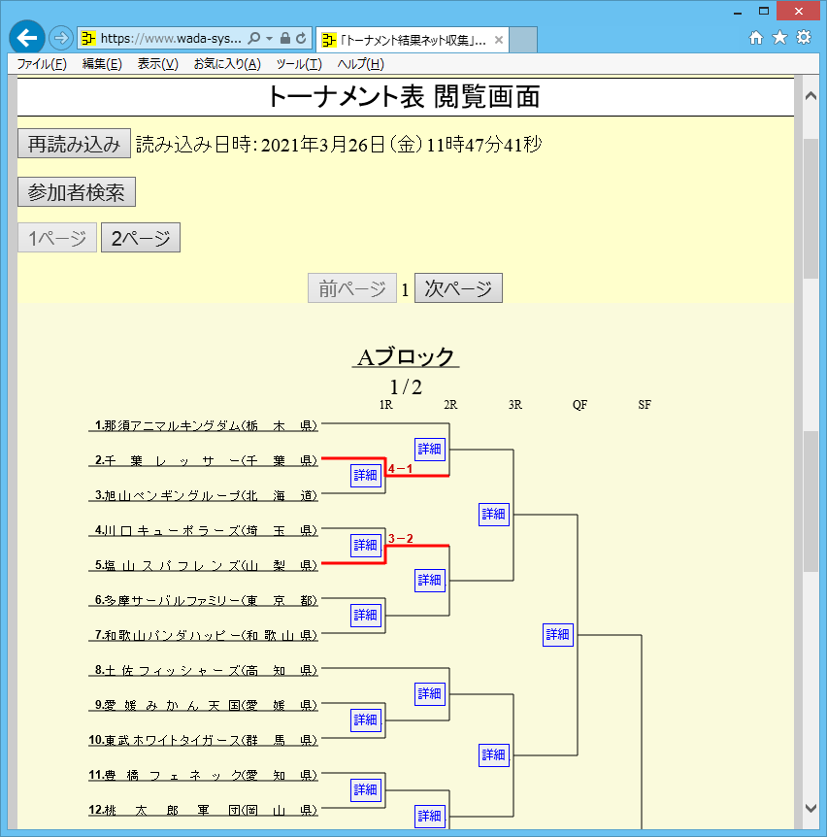Click the 次ページ button
Screen dimensions: 827x837
(458, 288)
